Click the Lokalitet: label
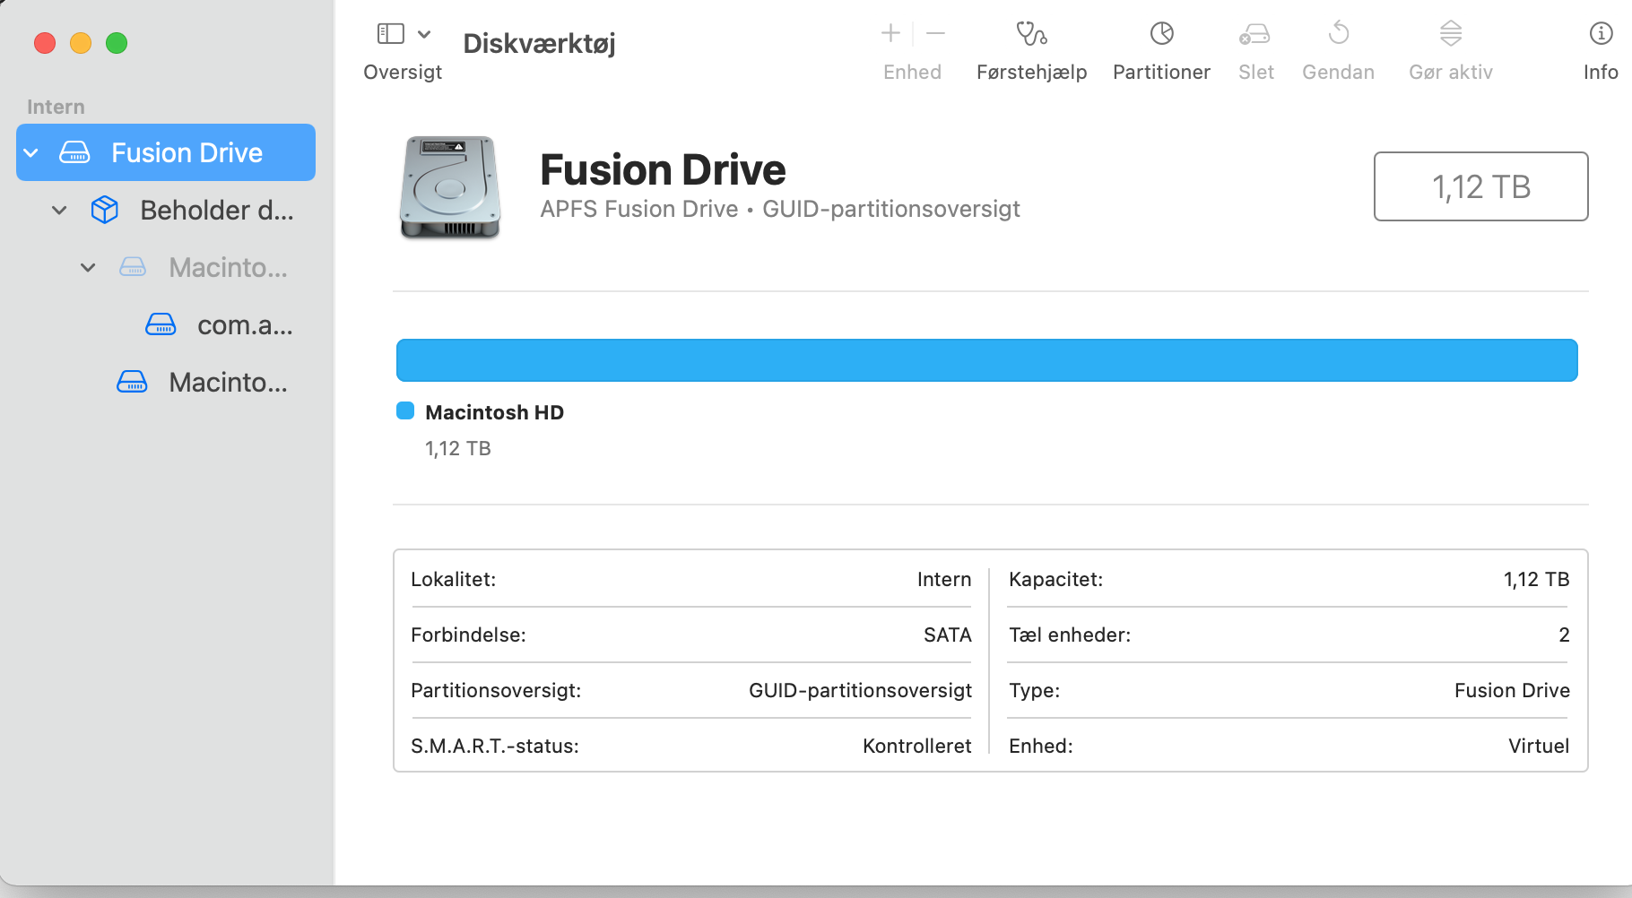This screenshot has height=898, width=1632. [x=453, y=579]
